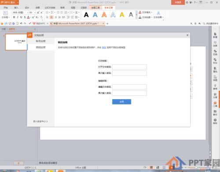Select the 账号加密 side tab

click(x=41, y=41)
